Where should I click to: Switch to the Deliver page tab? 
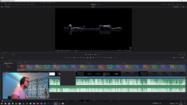(x=120, y=101)
